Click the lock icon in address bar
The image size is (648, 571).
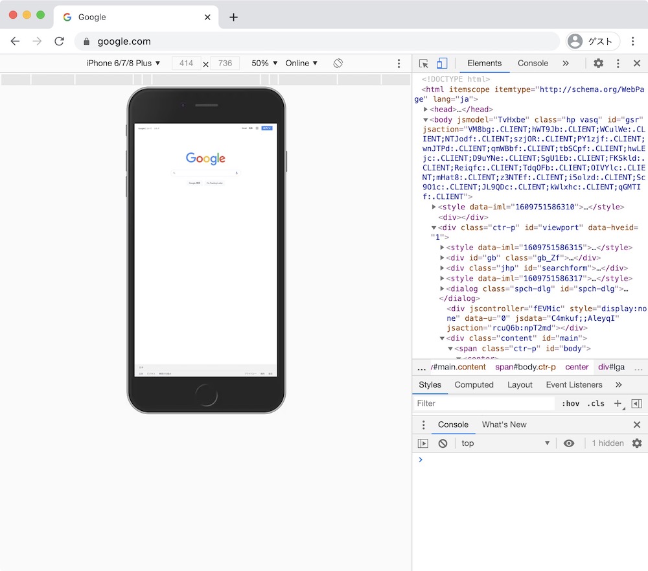pyautogui.click(x=86, y=41)
